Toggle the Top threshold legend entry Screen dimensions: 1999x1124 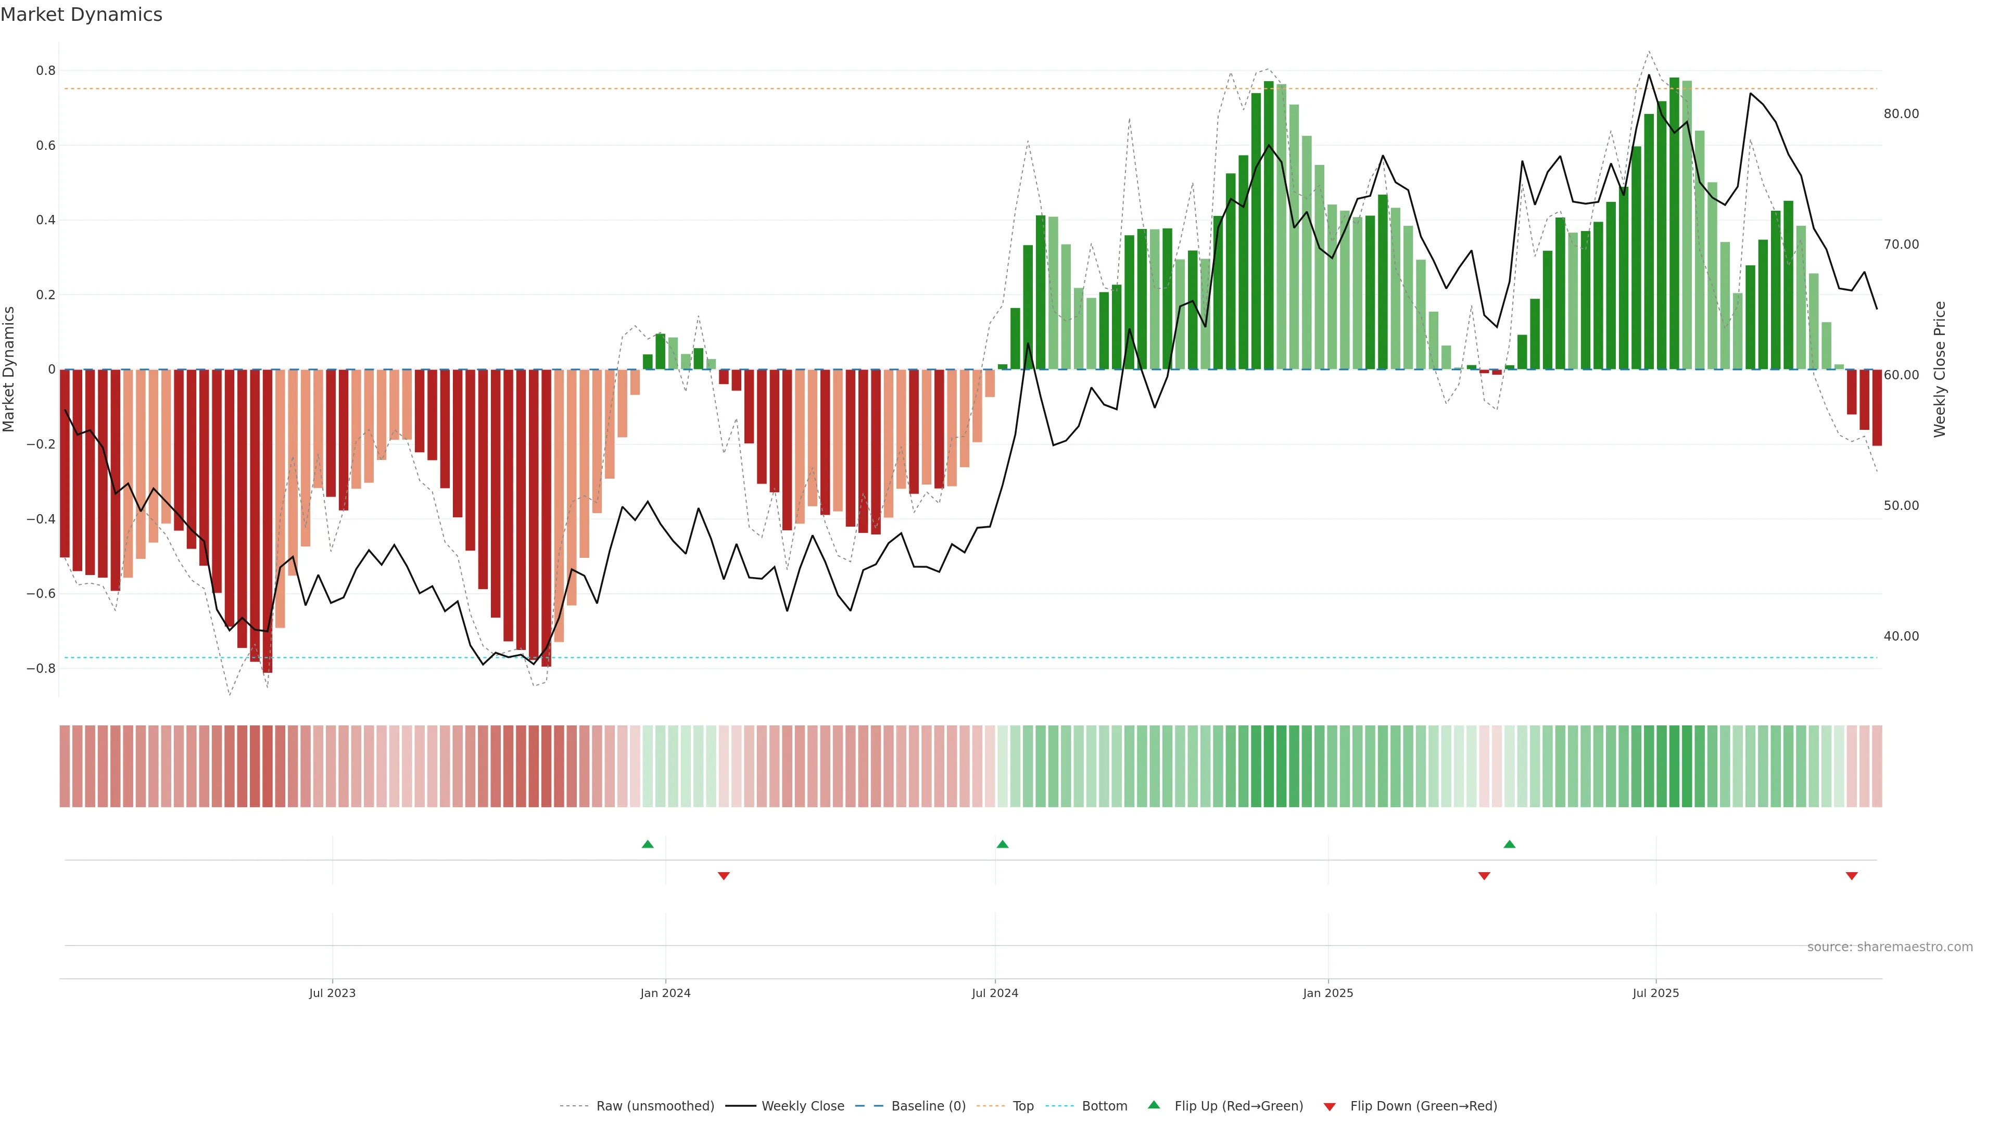[x=1023, y=1106]
